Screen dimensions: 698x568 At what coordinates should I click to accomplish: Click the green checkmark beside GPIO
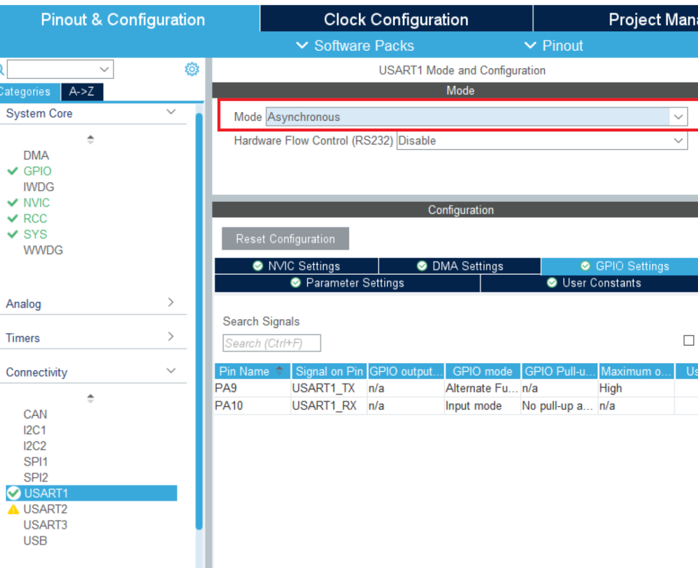point(13,171)
